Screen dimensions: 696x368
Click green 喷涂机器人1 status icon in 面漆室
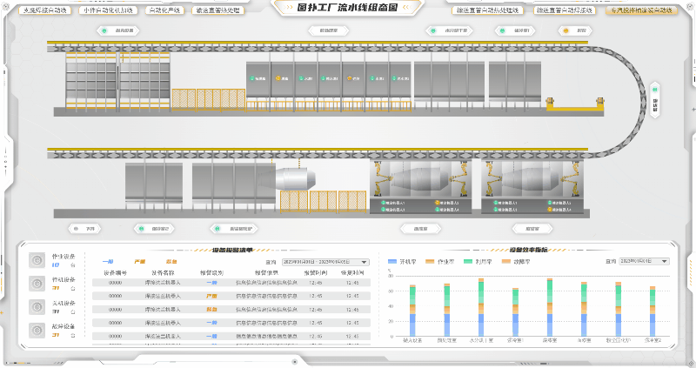(x=383, y=203)
